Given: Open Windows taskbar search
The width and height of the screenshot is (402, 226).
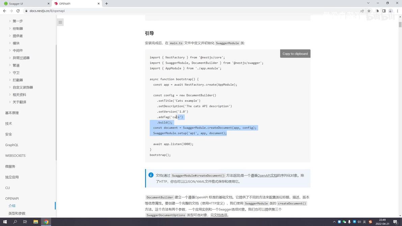Looking at the screenshot, I should point(15,222).
